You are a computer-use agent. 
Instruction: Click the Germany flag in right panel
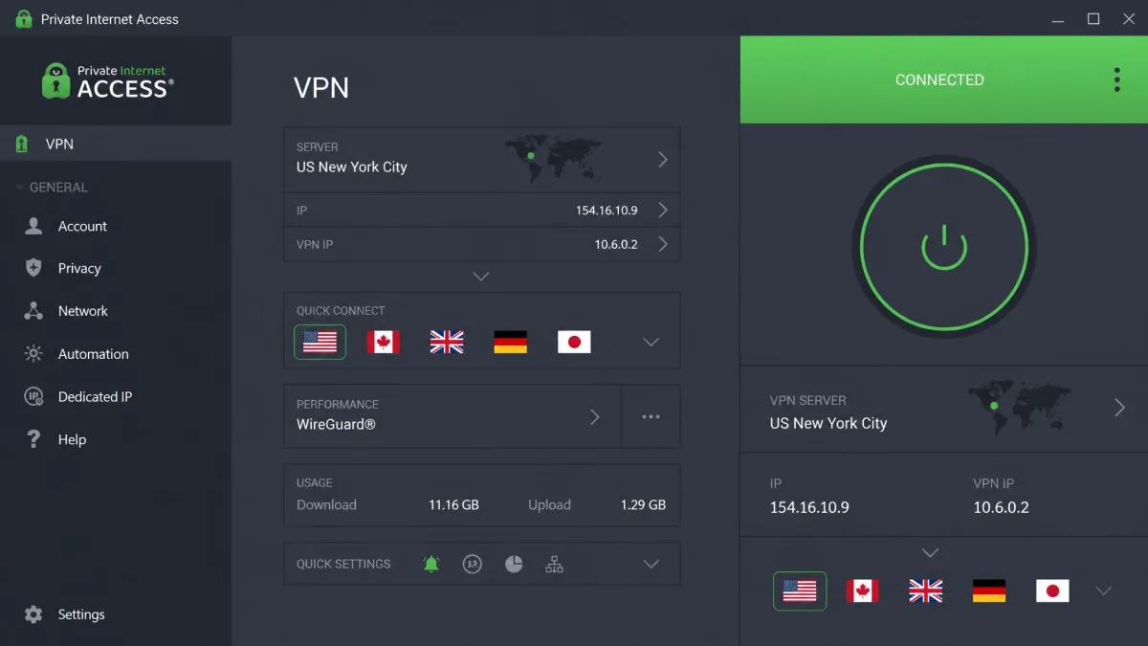coord(989,590)
